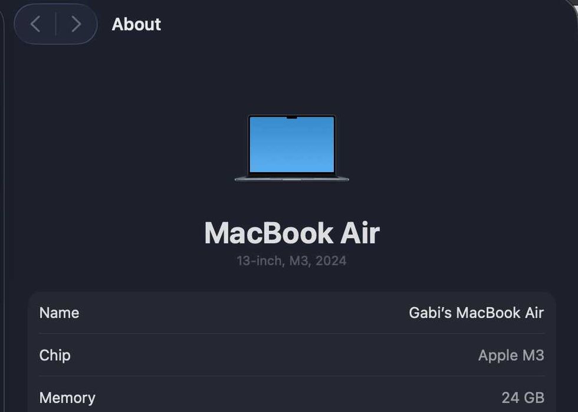
Task: Click the "Chip" row label
Action: coord(55,355)
